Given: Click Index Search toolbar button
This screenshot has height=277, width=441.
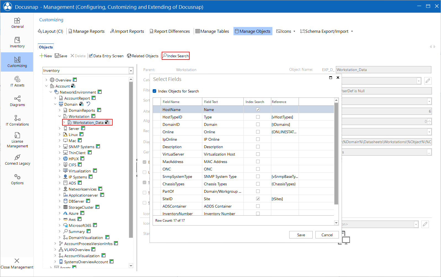Looking at the screenshot, I should point(176,56).
